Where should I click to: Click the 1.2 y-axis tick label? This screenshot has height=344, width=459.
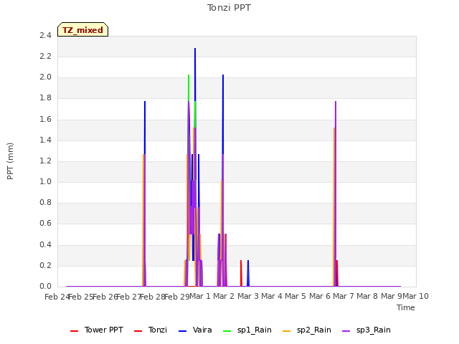[45, 161]
